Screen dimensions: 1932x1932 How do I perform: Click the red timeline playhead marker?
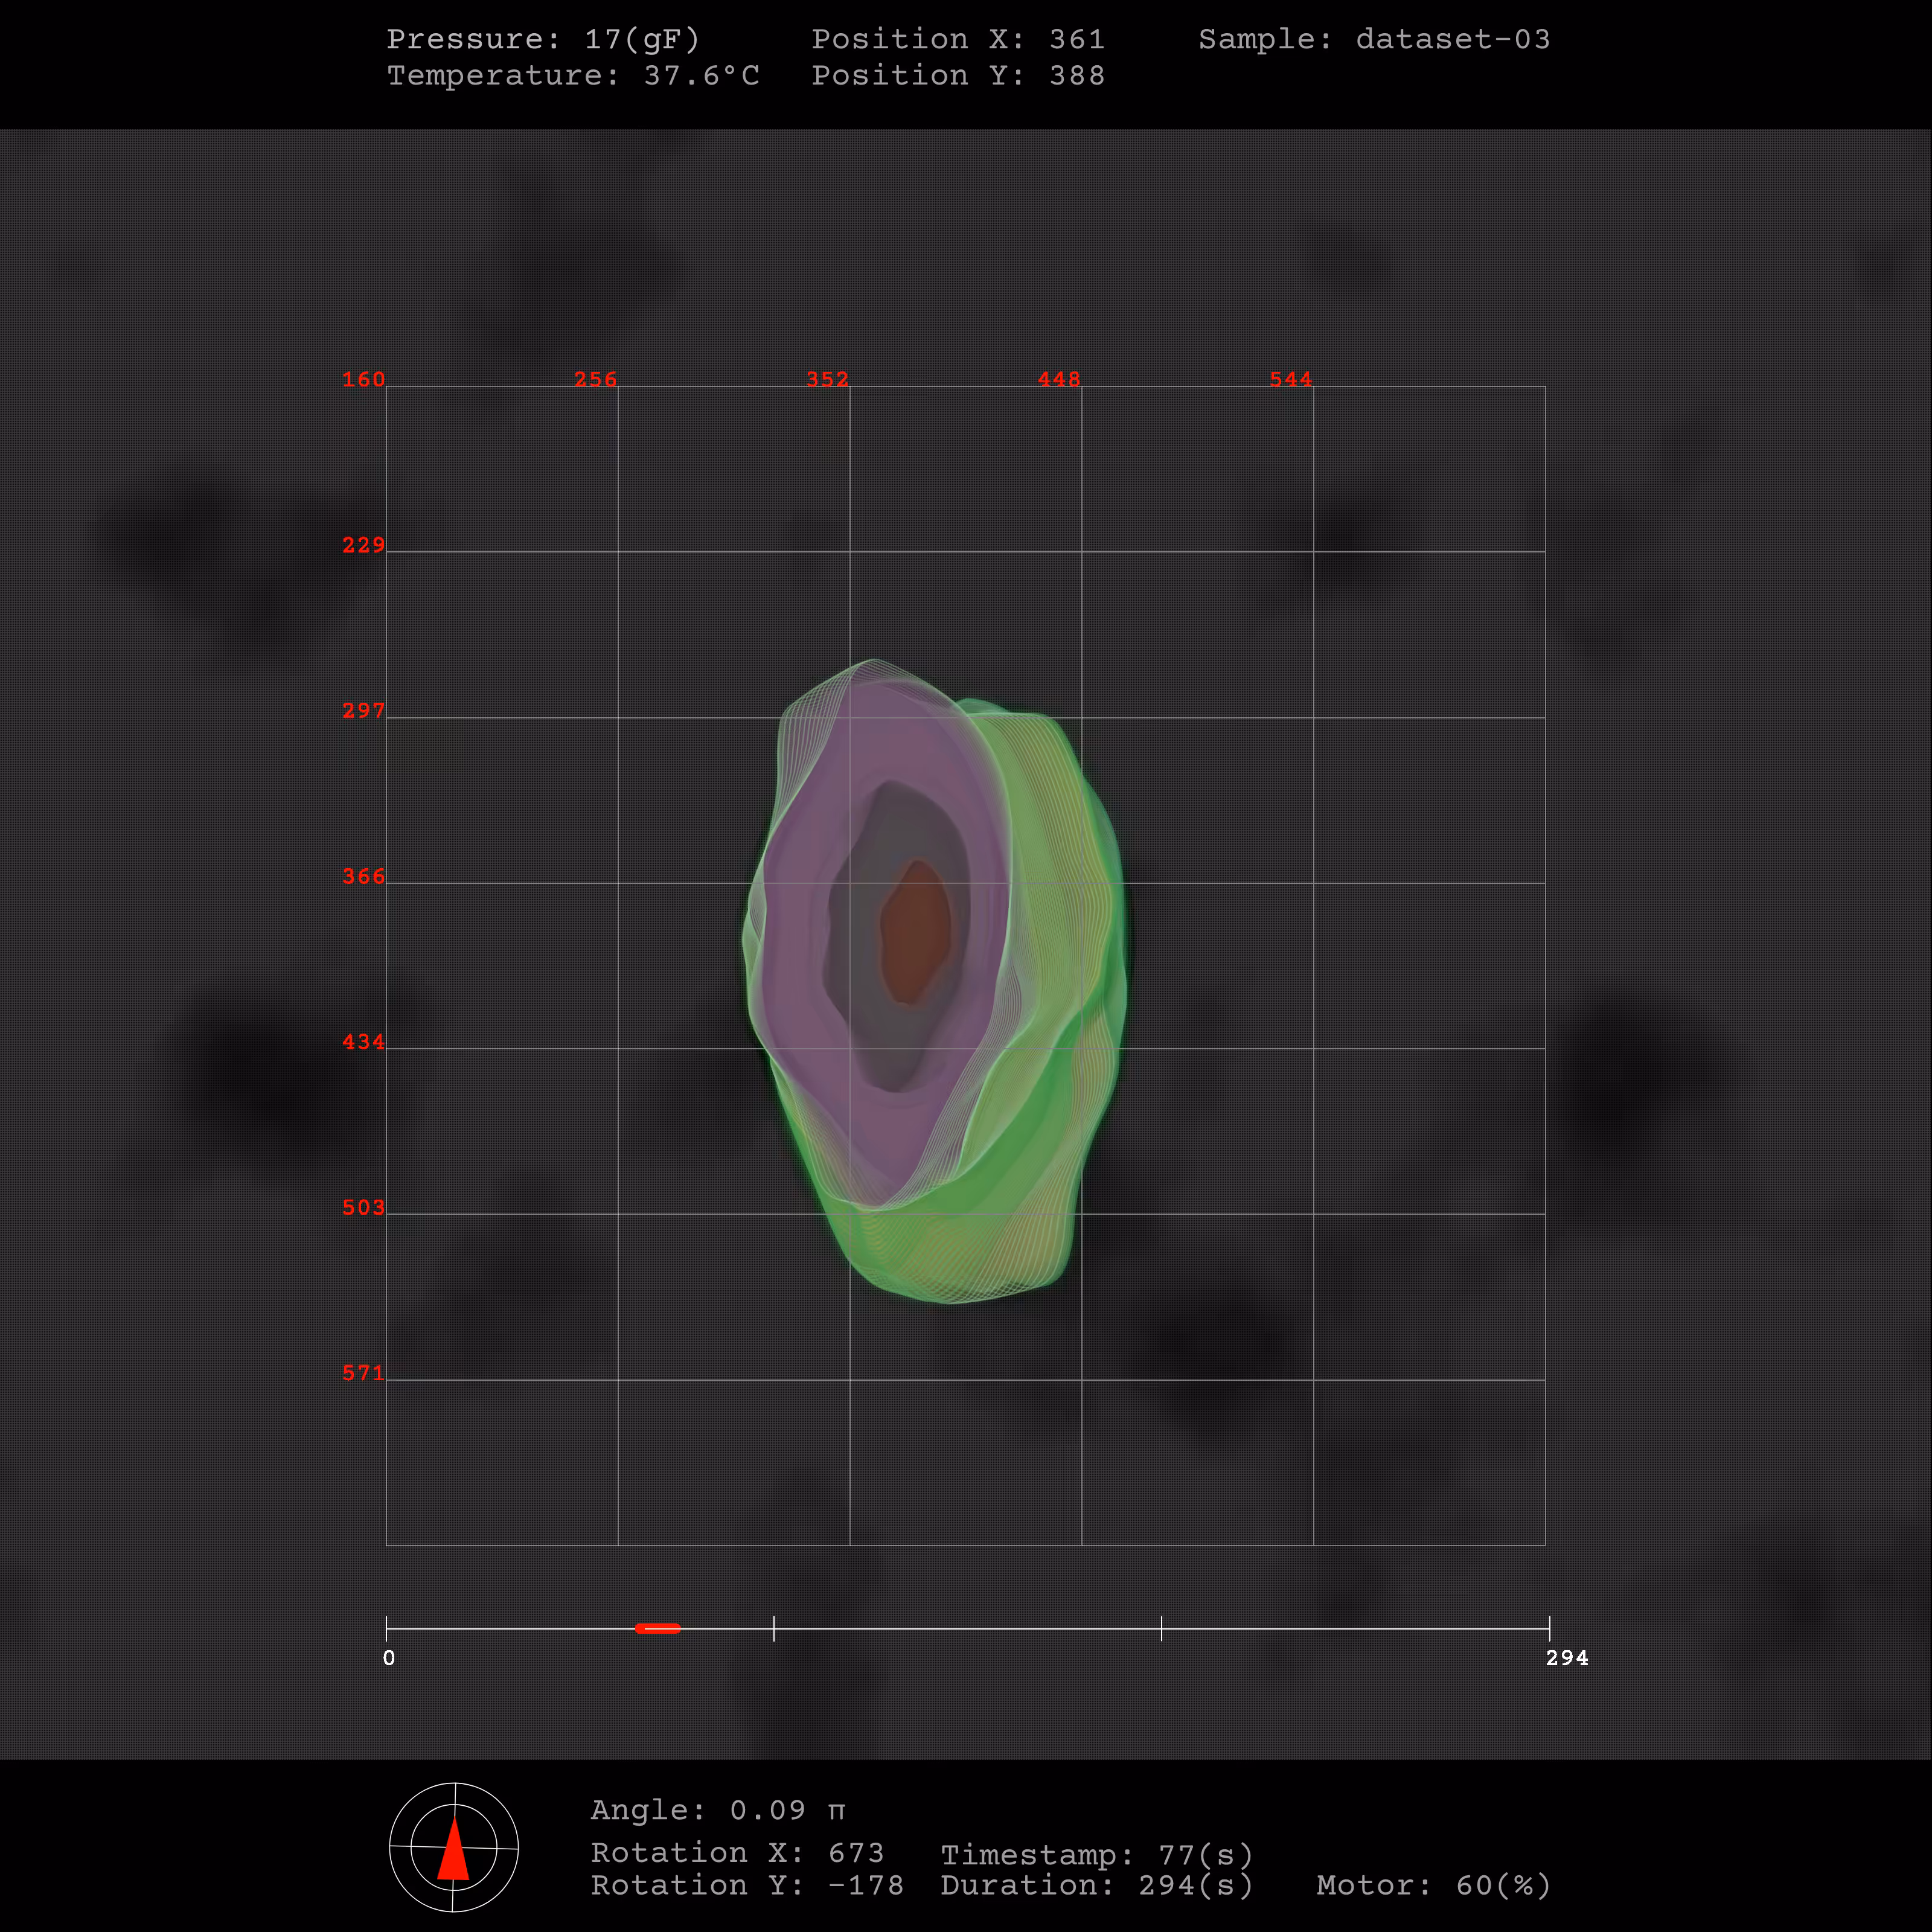(x=658, y=1628)
